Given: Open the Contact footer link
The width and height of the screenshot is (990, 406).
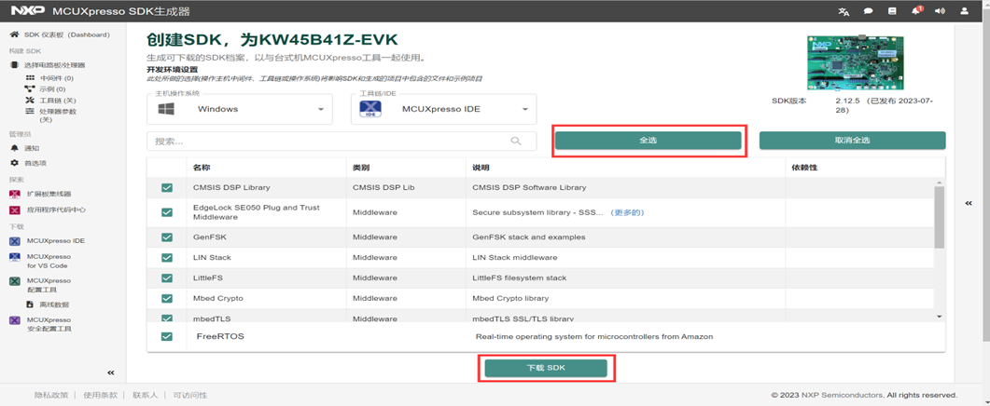Looking at the screenshot, I should pos(146,395).
